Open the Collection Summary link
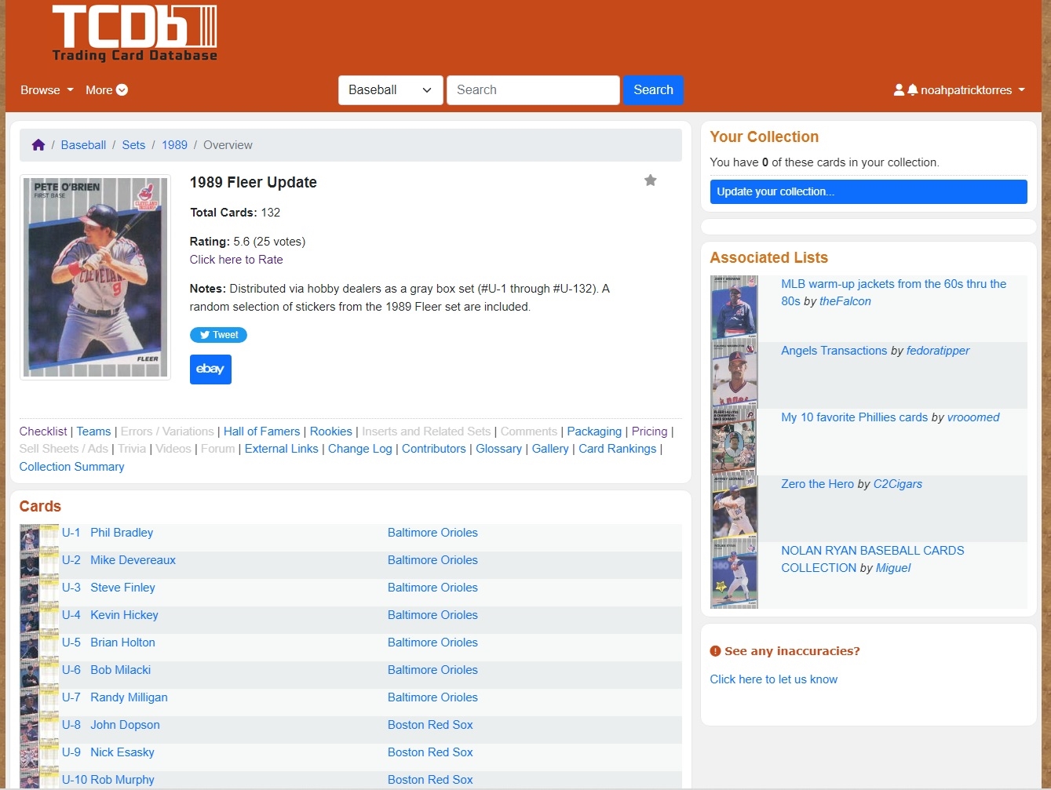The image size is (1051, 790). [x=71, y=467]
